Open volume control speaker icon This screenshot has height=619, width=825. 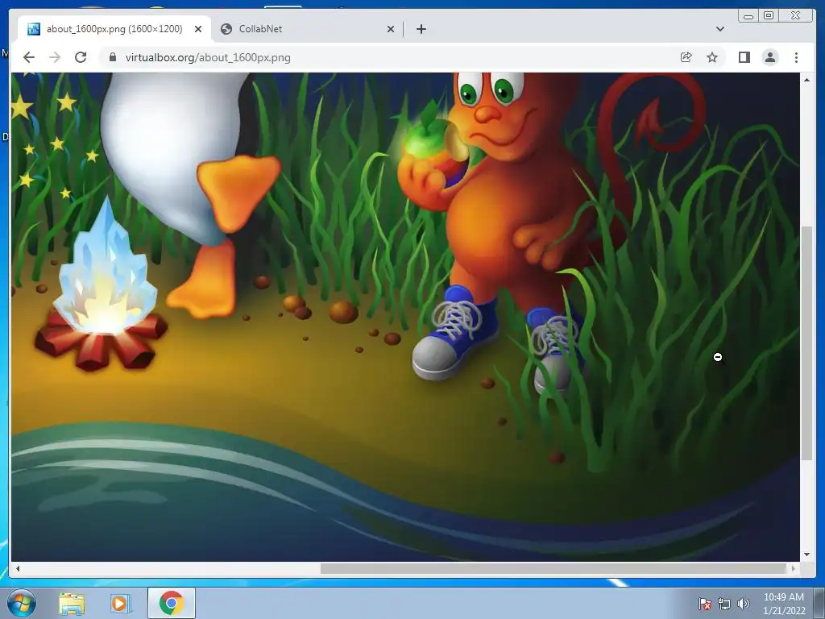pos(743,604)
